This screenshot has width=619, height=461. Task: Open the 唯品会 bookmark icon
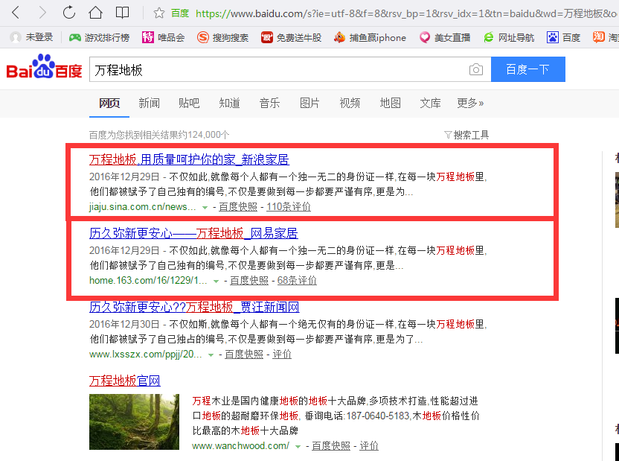click(x=147, y=37)
